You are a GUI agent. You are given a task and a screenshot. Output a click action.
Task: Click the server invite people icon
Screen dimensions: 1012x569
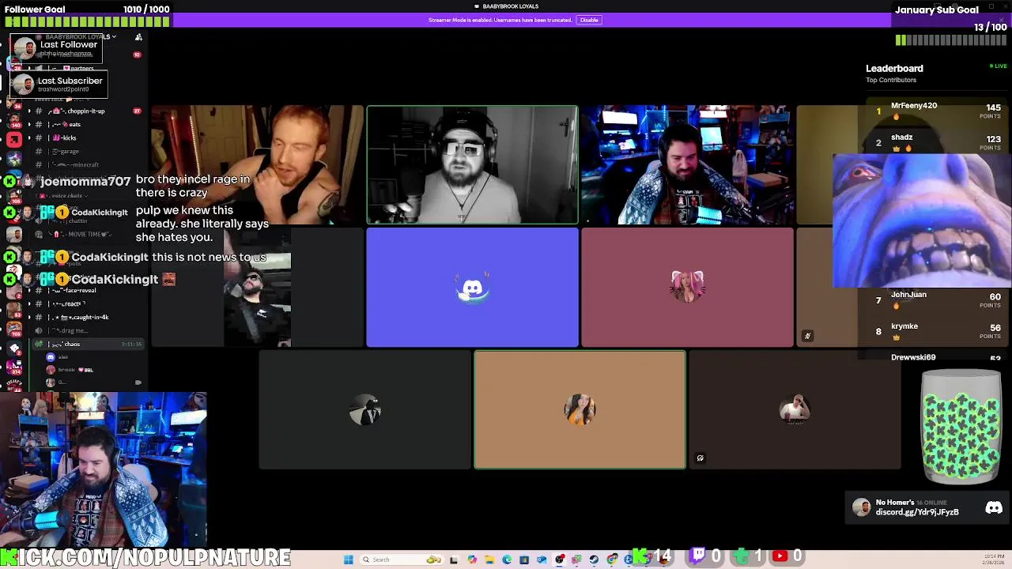(138, 37)
